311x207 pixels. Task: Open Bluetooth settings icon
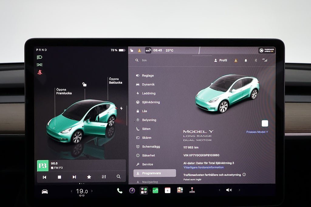[x=256, y=60]
